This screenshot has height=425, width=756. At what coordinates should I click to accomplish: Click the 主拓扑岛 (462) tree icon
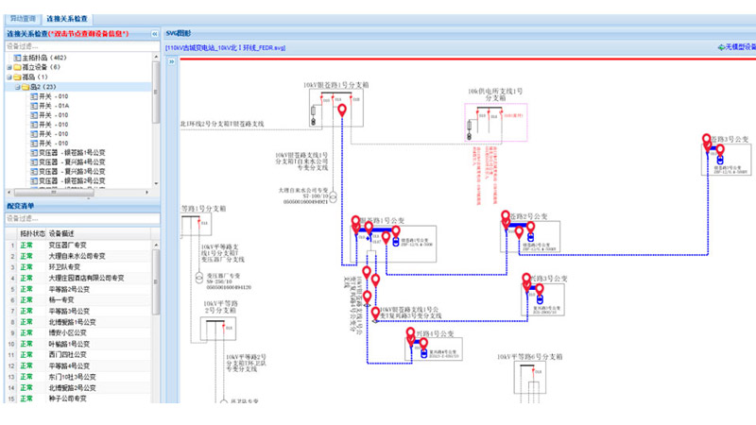[x=18, y=57]
